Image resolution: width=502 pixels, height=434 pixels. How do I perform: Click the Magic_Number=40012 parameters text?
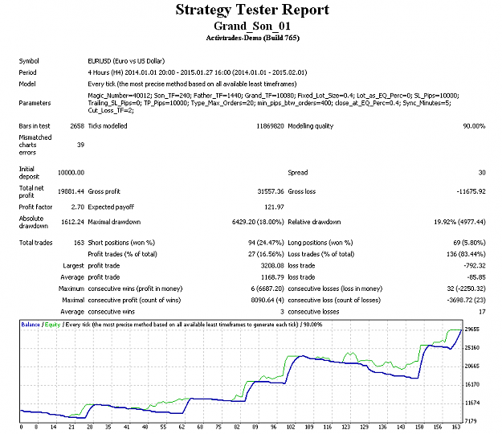point(273,103)
